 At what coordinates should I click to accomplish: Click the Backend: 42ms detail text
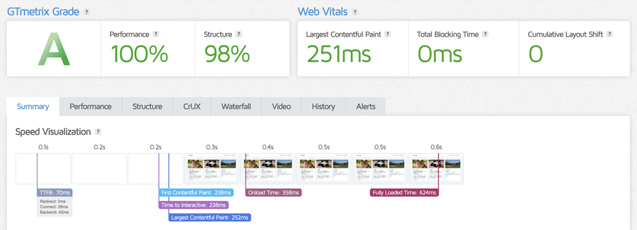point(55,212)
